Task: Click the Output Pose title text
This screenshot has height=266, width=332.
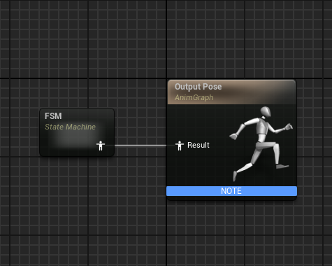Action: [x=198, y=87]
